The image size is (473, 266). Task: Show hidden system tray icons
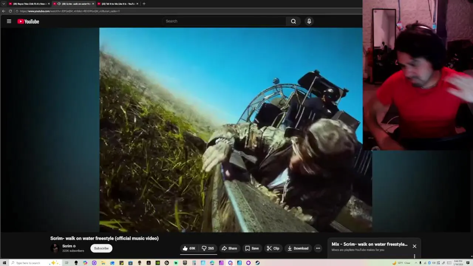click(416, 263)
